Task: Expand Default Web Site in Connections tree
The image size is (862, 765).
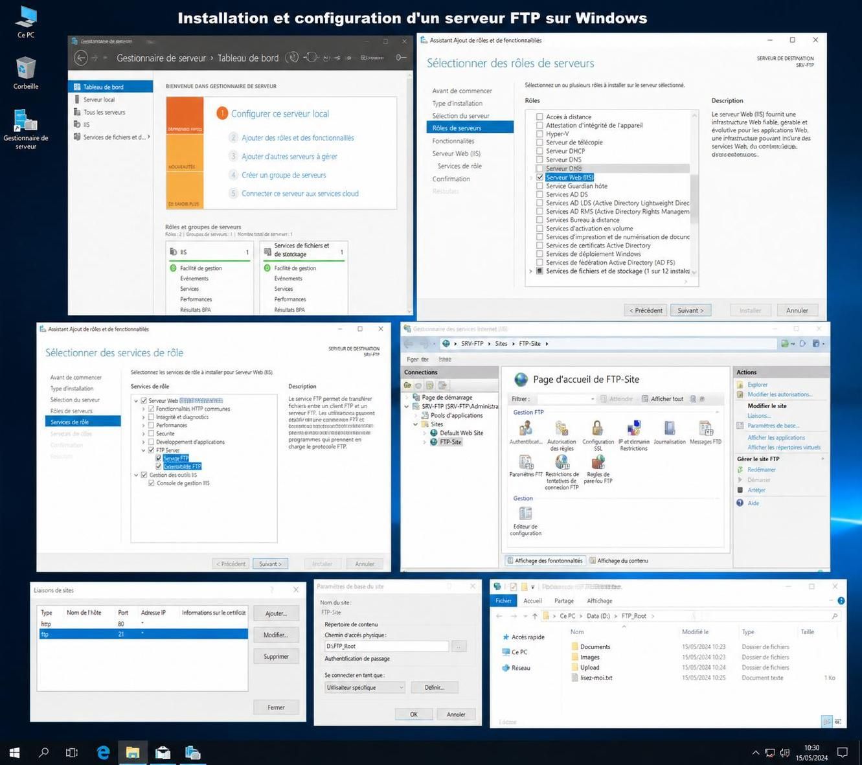Action: coord(425,433)
